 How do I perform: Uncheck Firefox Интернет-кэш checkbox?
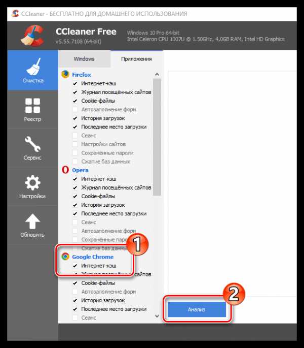click(x=75, y=83)
